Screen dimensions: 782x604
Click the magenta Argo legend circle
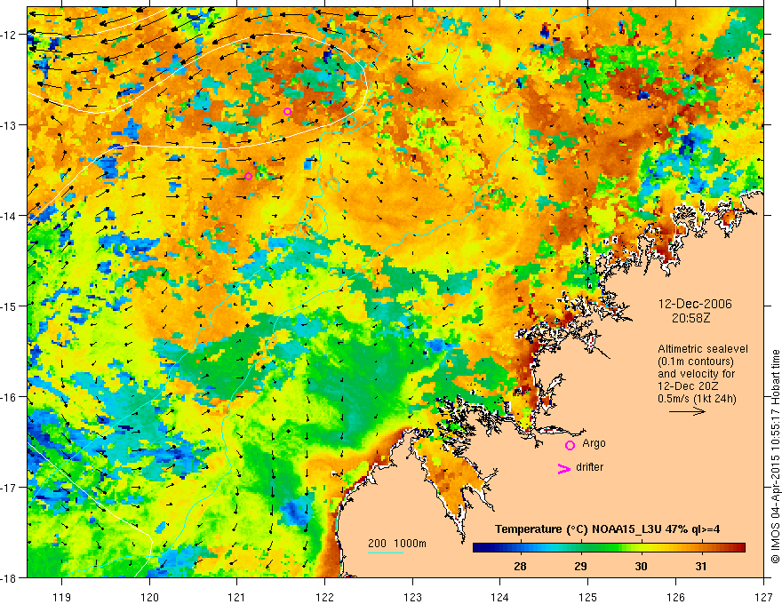click(x=570, y=445)
